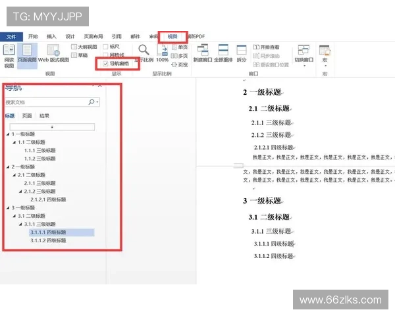The height and width of the screenshot is (316, 395).
Task: Arrange all windows (全部重排)
Action: click(x=223, y=53)
